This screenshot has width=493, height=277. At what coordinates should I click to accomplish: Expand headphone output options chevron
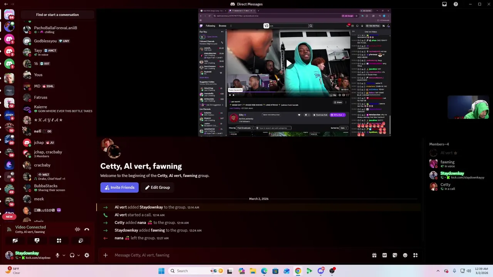79,255
